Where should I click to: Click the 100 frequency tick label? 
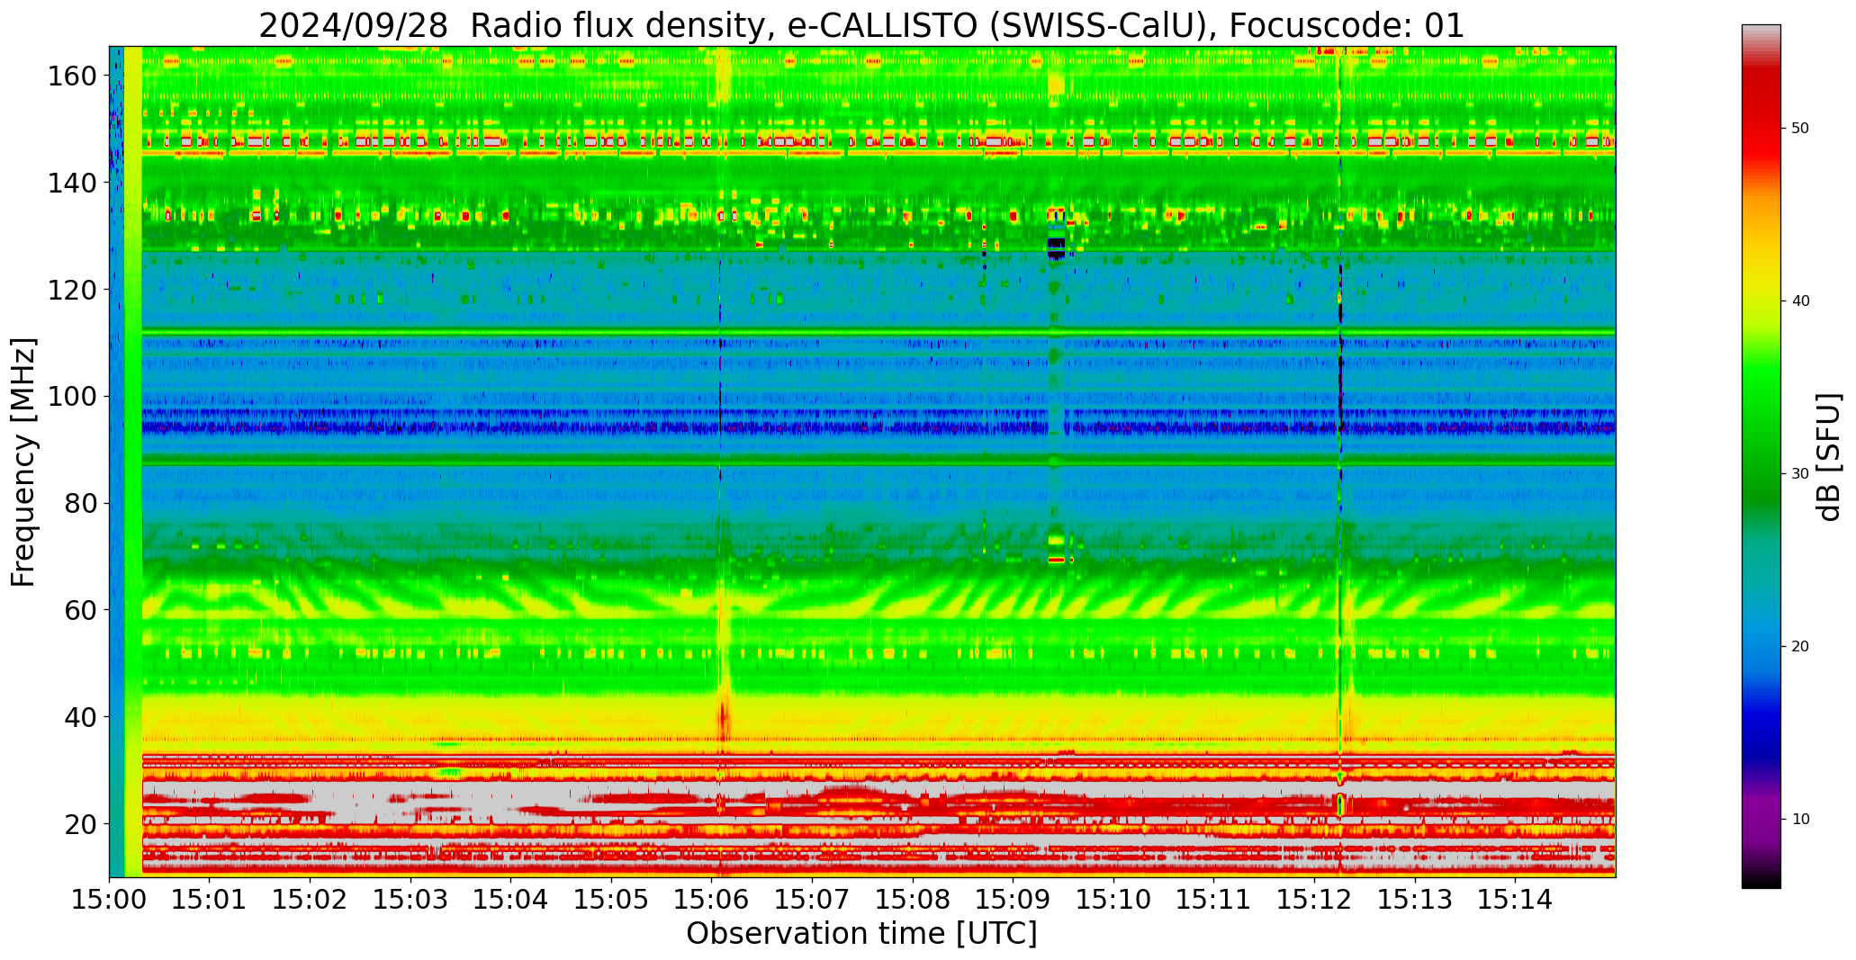(x=72, y=397)
